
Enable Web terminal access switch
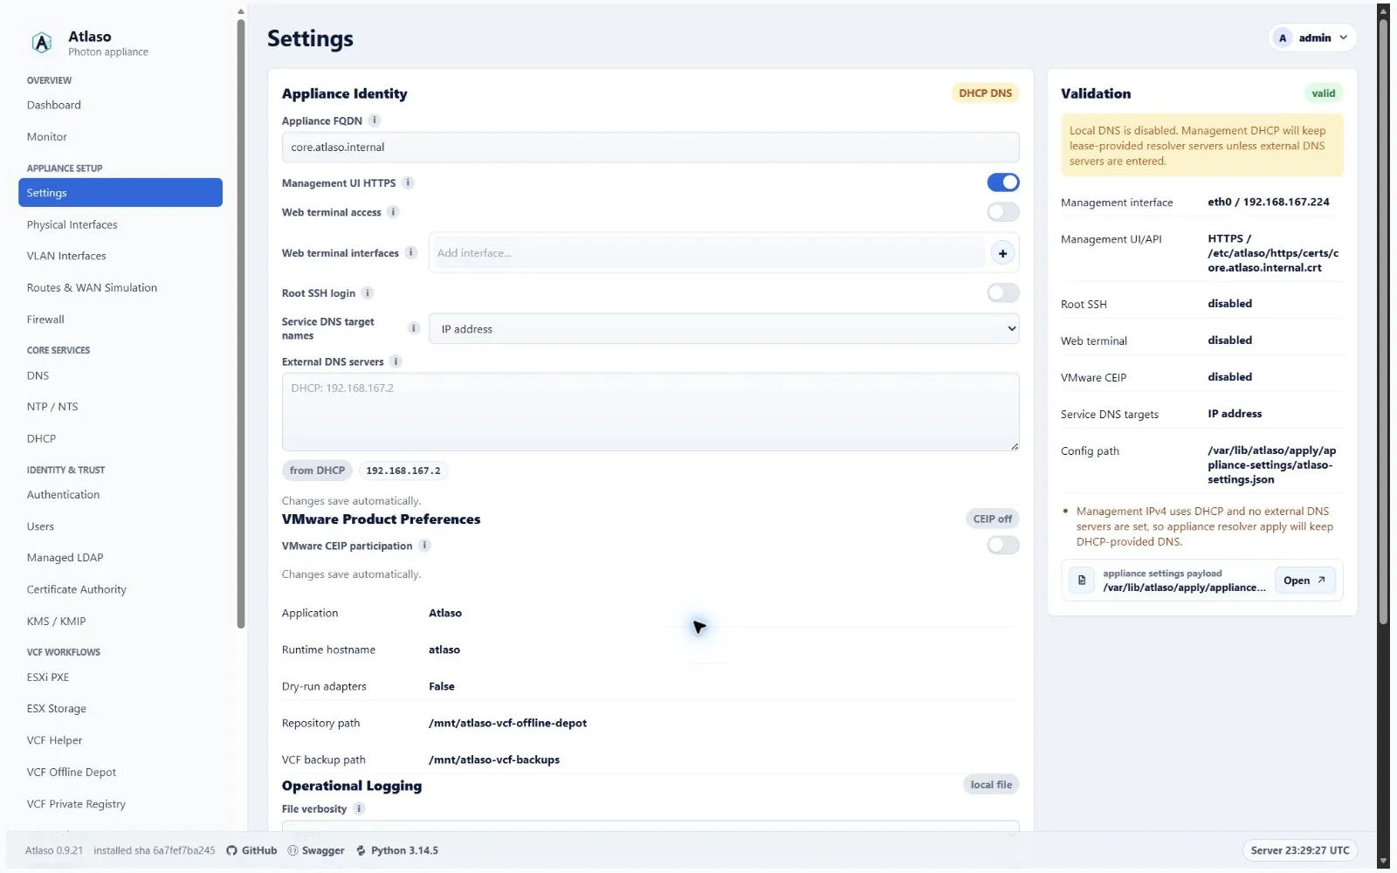pos(1003,212)
